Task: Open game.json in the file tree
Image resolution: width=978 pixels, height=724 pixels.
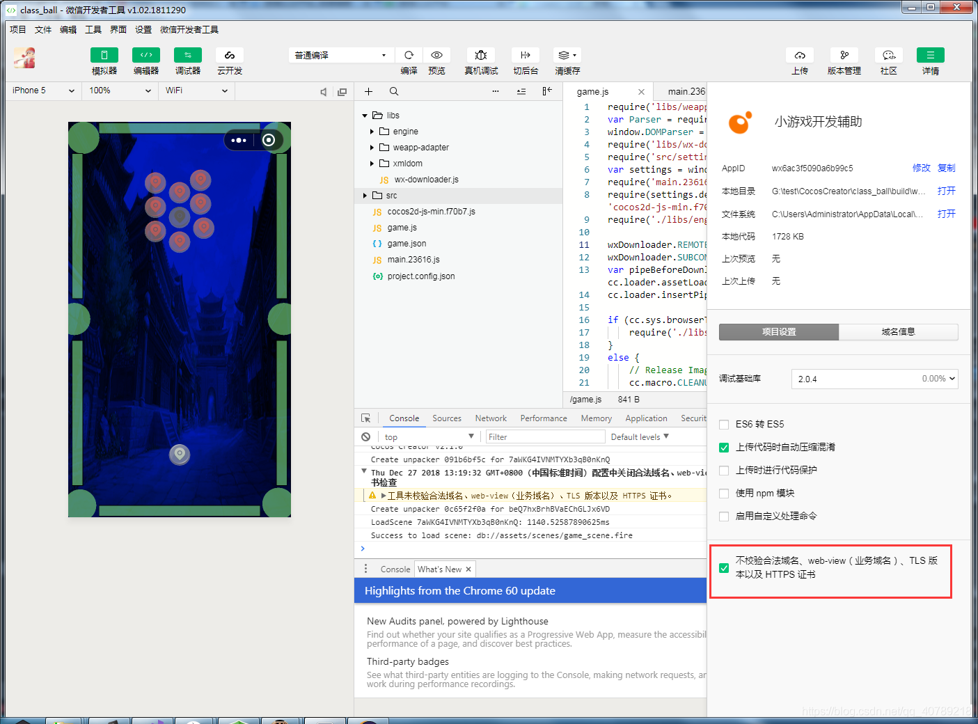Action: 407,244
